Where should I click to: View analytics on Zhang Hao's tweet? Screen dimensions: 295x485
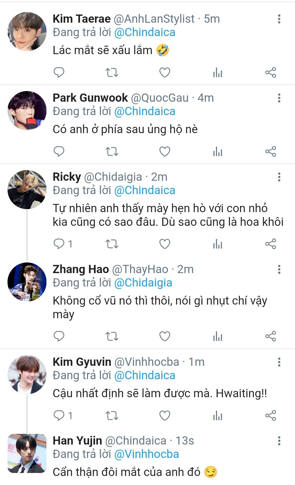click(218, 336)
